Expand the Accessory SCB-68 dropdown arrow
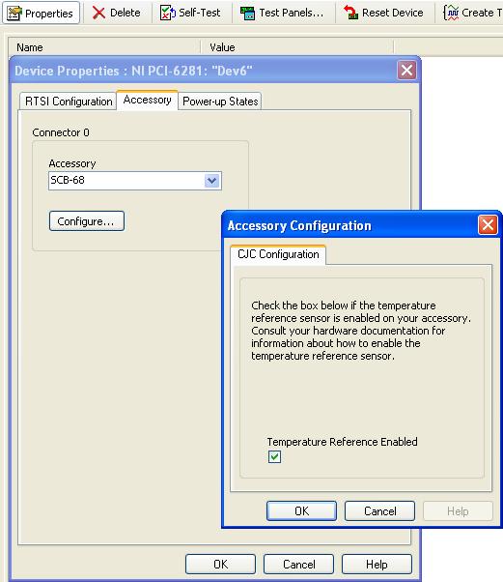Image resolution: width=503 pixels, height=582 pixels. pos(212,181)
